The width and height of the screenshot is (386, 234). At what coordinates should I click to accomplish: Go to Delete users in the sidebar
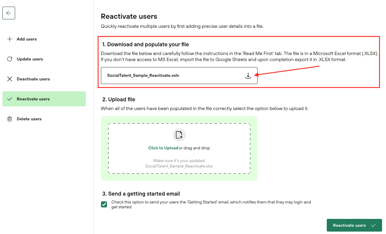pyautogui.click(x=29, y=119)
